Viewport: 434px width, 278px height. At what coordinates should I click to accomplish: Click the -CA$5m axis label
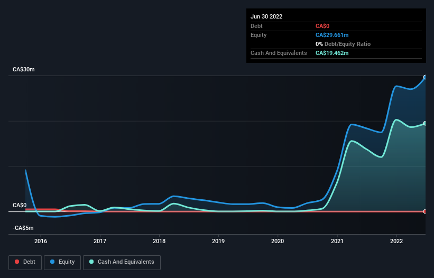[x=23, y=228]
